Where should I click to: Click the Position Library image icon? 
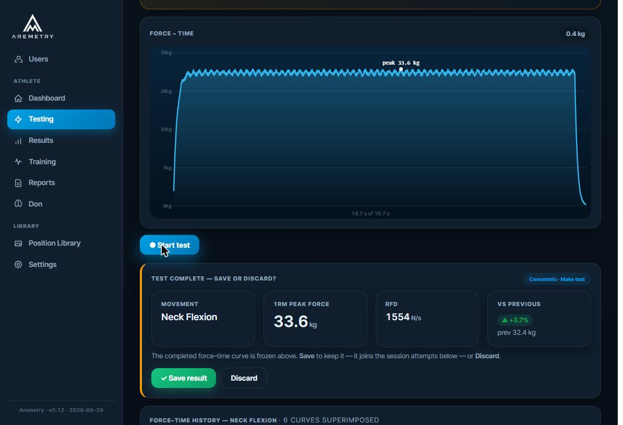[18, 243]
